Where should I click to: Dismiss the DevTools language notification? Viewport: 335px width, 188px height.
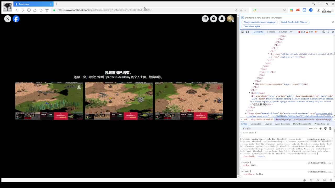pyautogui.click(x=333, y=22)
